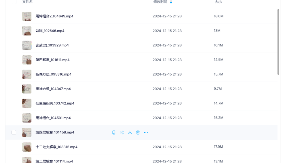The width and height of the screenshot is (291, 163).
Task: Open video thumbnail of 用神组合2_104649.mp4
Action: [27, 16]
